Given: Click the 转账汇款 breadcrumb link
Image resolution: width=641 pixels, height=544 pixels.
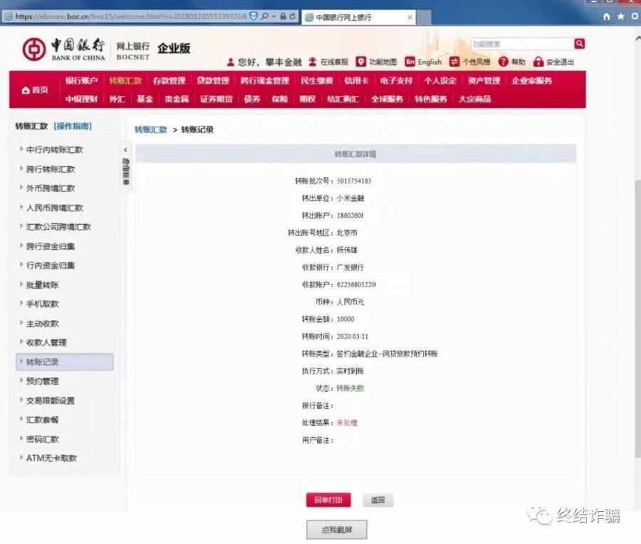Looking at the screenshot, I should point(151,129).
